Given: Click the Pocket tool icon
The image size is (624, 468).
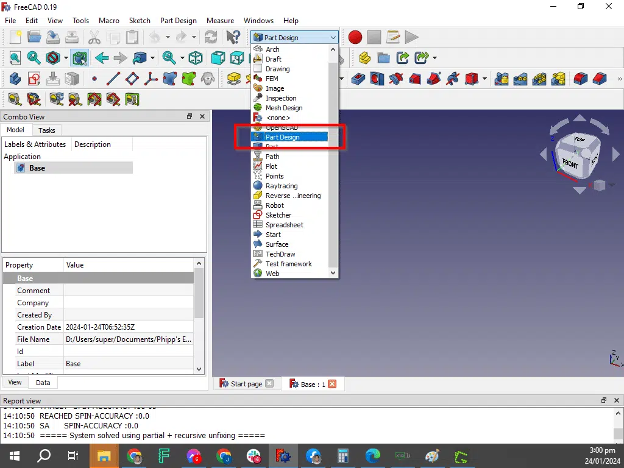Looking at the screenshot, I should (358, 79).
